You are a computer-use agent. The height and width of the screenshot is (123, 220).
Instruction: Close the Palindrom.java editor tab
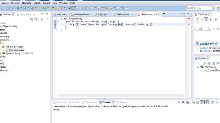pyautogui.click(x=159, y=14)
